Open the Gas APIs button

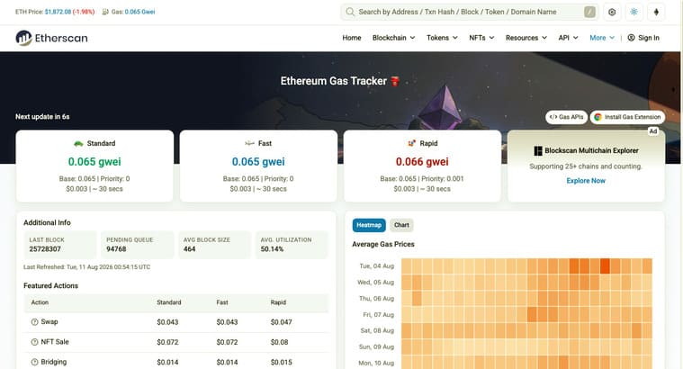[566, 117]
